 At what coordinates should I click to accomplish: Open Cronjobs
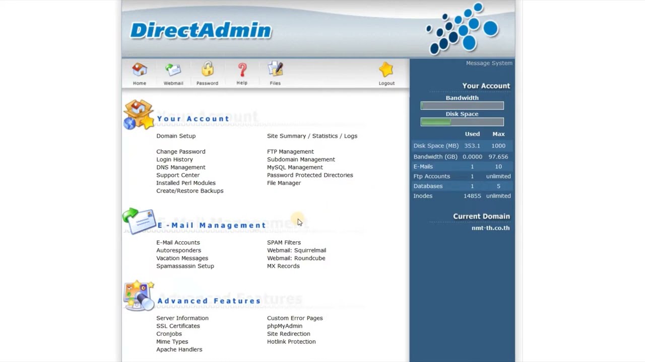pyautogui.click(x=169, y=334)
